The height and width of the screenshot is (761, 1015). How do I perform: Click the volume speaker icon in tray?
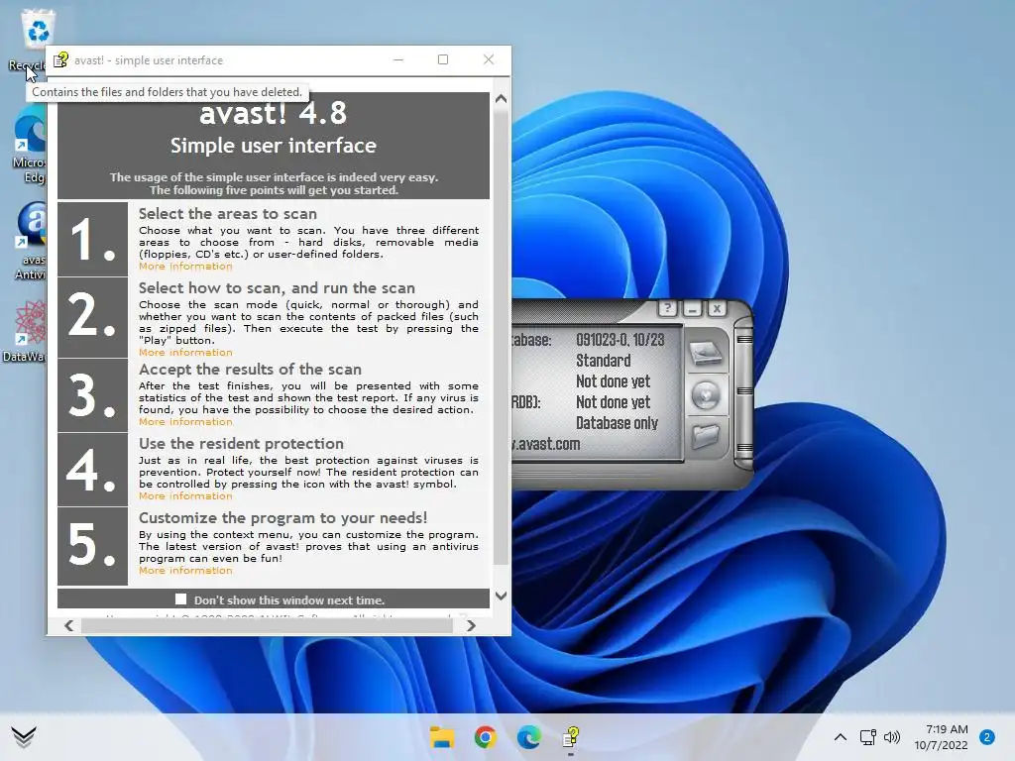coord(891,737)
